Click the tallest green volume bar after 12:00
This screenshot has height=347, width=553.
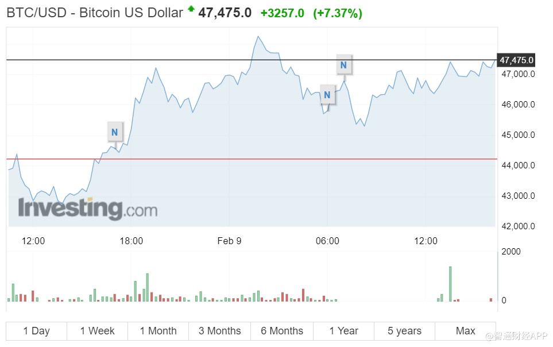click(450, 283)
